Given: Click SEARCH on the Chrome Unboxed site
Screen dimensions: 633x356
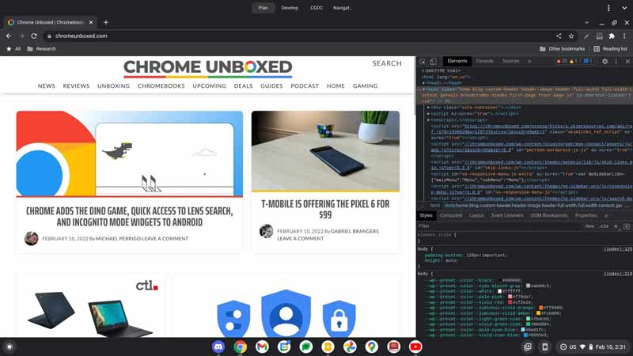Looking at the screenshot, I should tap(387, 63).
